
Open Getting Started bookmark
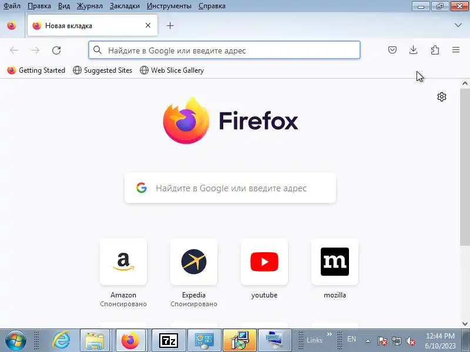pos(36,70)
